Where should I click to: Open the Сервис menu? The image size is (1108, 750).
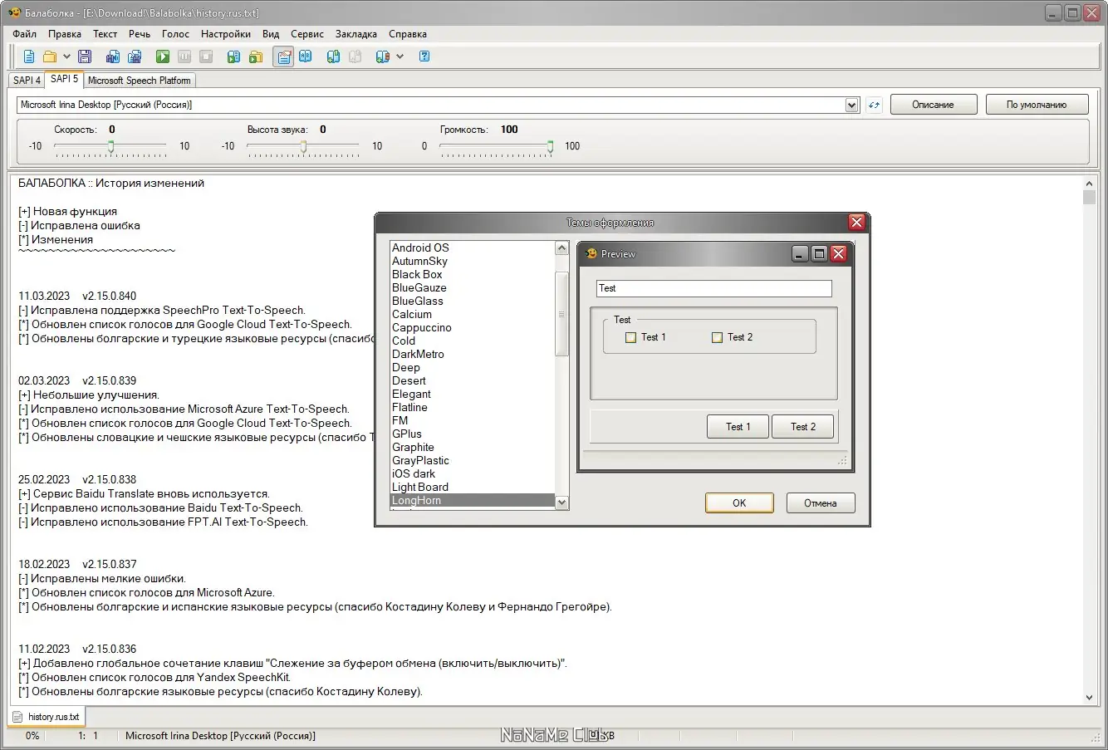tap(307, 34)
